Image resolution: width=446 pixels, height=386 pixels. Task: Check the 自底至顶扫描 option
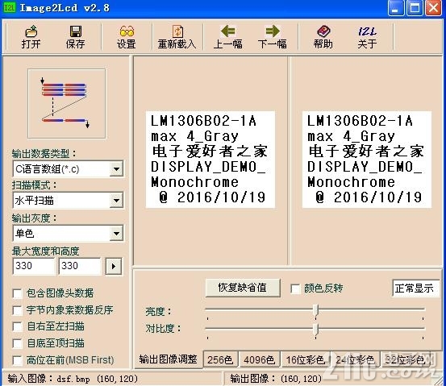point(18,343)
